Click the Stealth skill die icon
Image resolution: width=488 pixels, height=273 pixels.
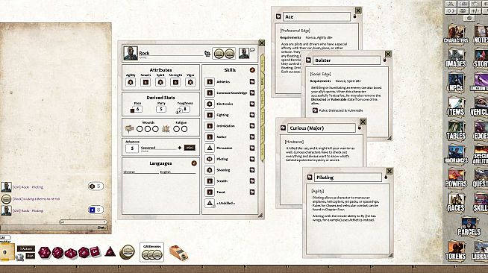point(210,181)
